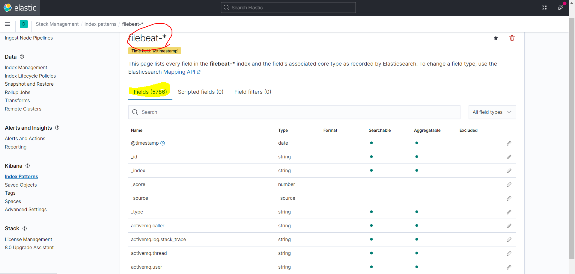575x274 pixels.
Task: Open Rollup Jobs
Action: 17,92
